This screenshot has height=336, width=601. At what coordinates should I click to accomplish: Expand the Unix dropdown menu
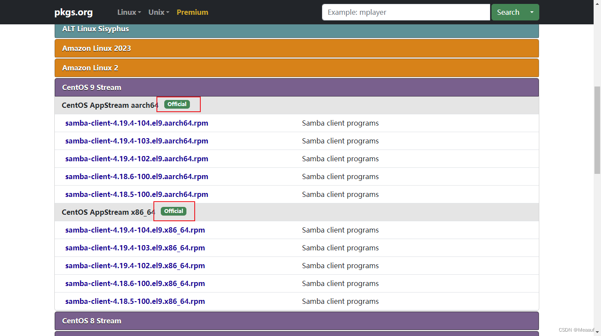159,12
